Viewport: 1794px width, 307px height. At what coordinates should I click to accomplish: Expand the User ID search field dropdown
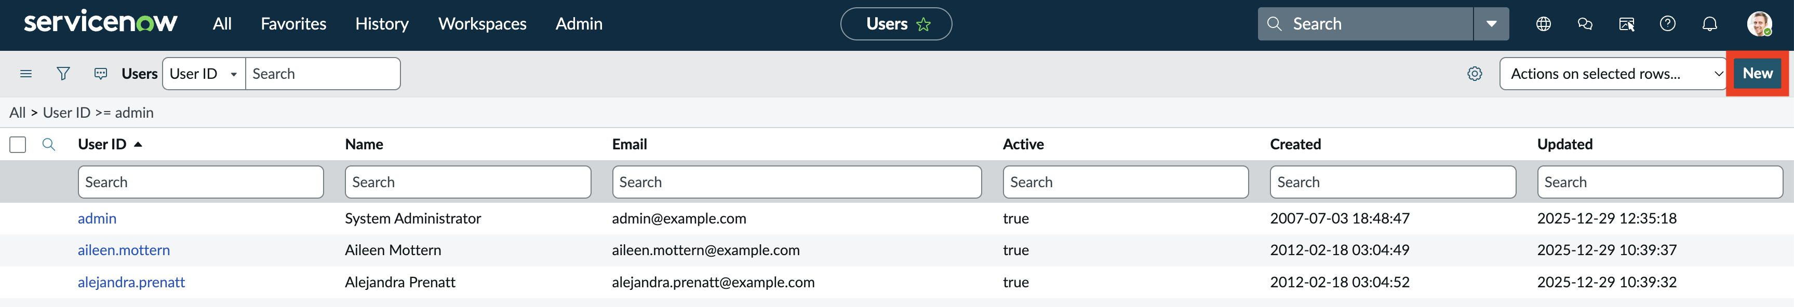tap(204, 74)
